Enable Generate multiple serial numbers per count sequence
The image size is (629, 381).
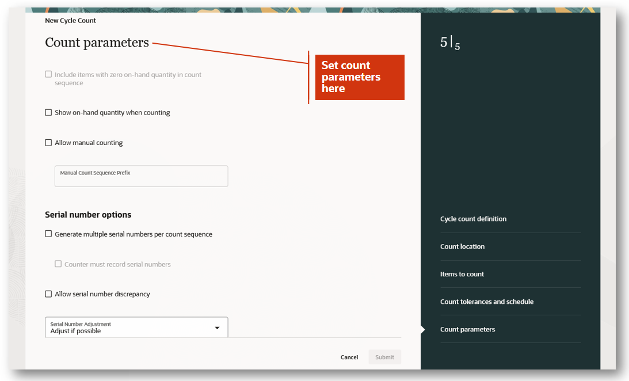[48, 234]
